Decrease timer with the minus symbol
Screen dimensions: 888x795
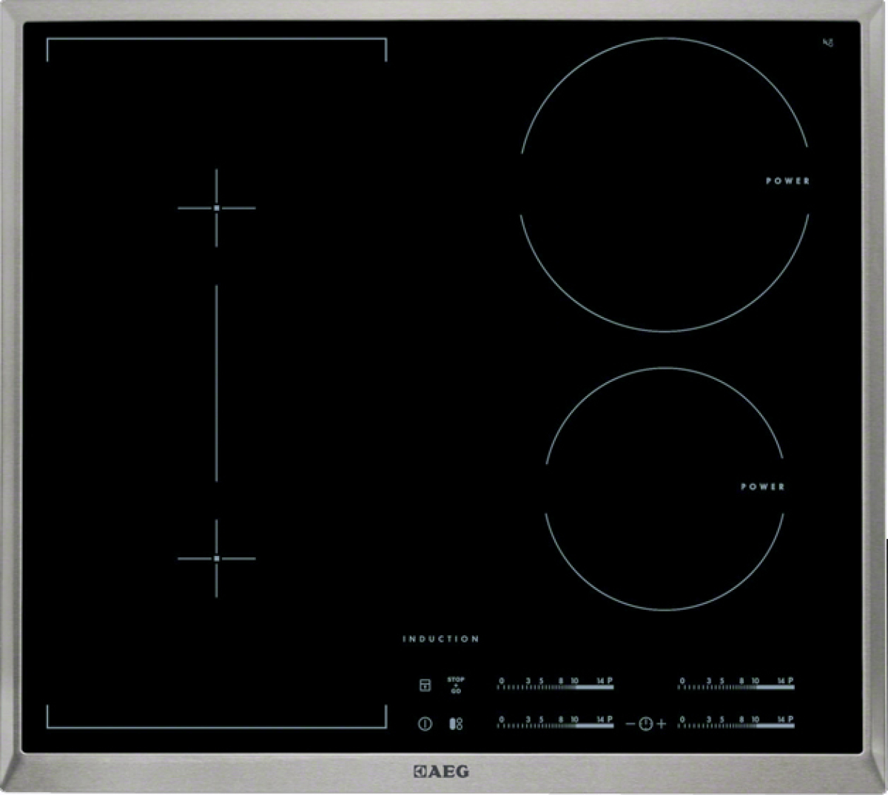[x=630, y=724]
